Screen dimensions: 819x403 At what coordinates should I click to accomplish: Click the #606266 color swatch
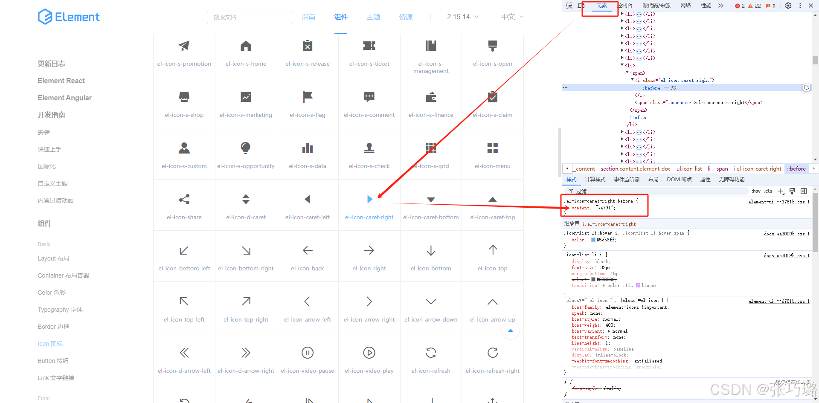(x=593, y=279)
